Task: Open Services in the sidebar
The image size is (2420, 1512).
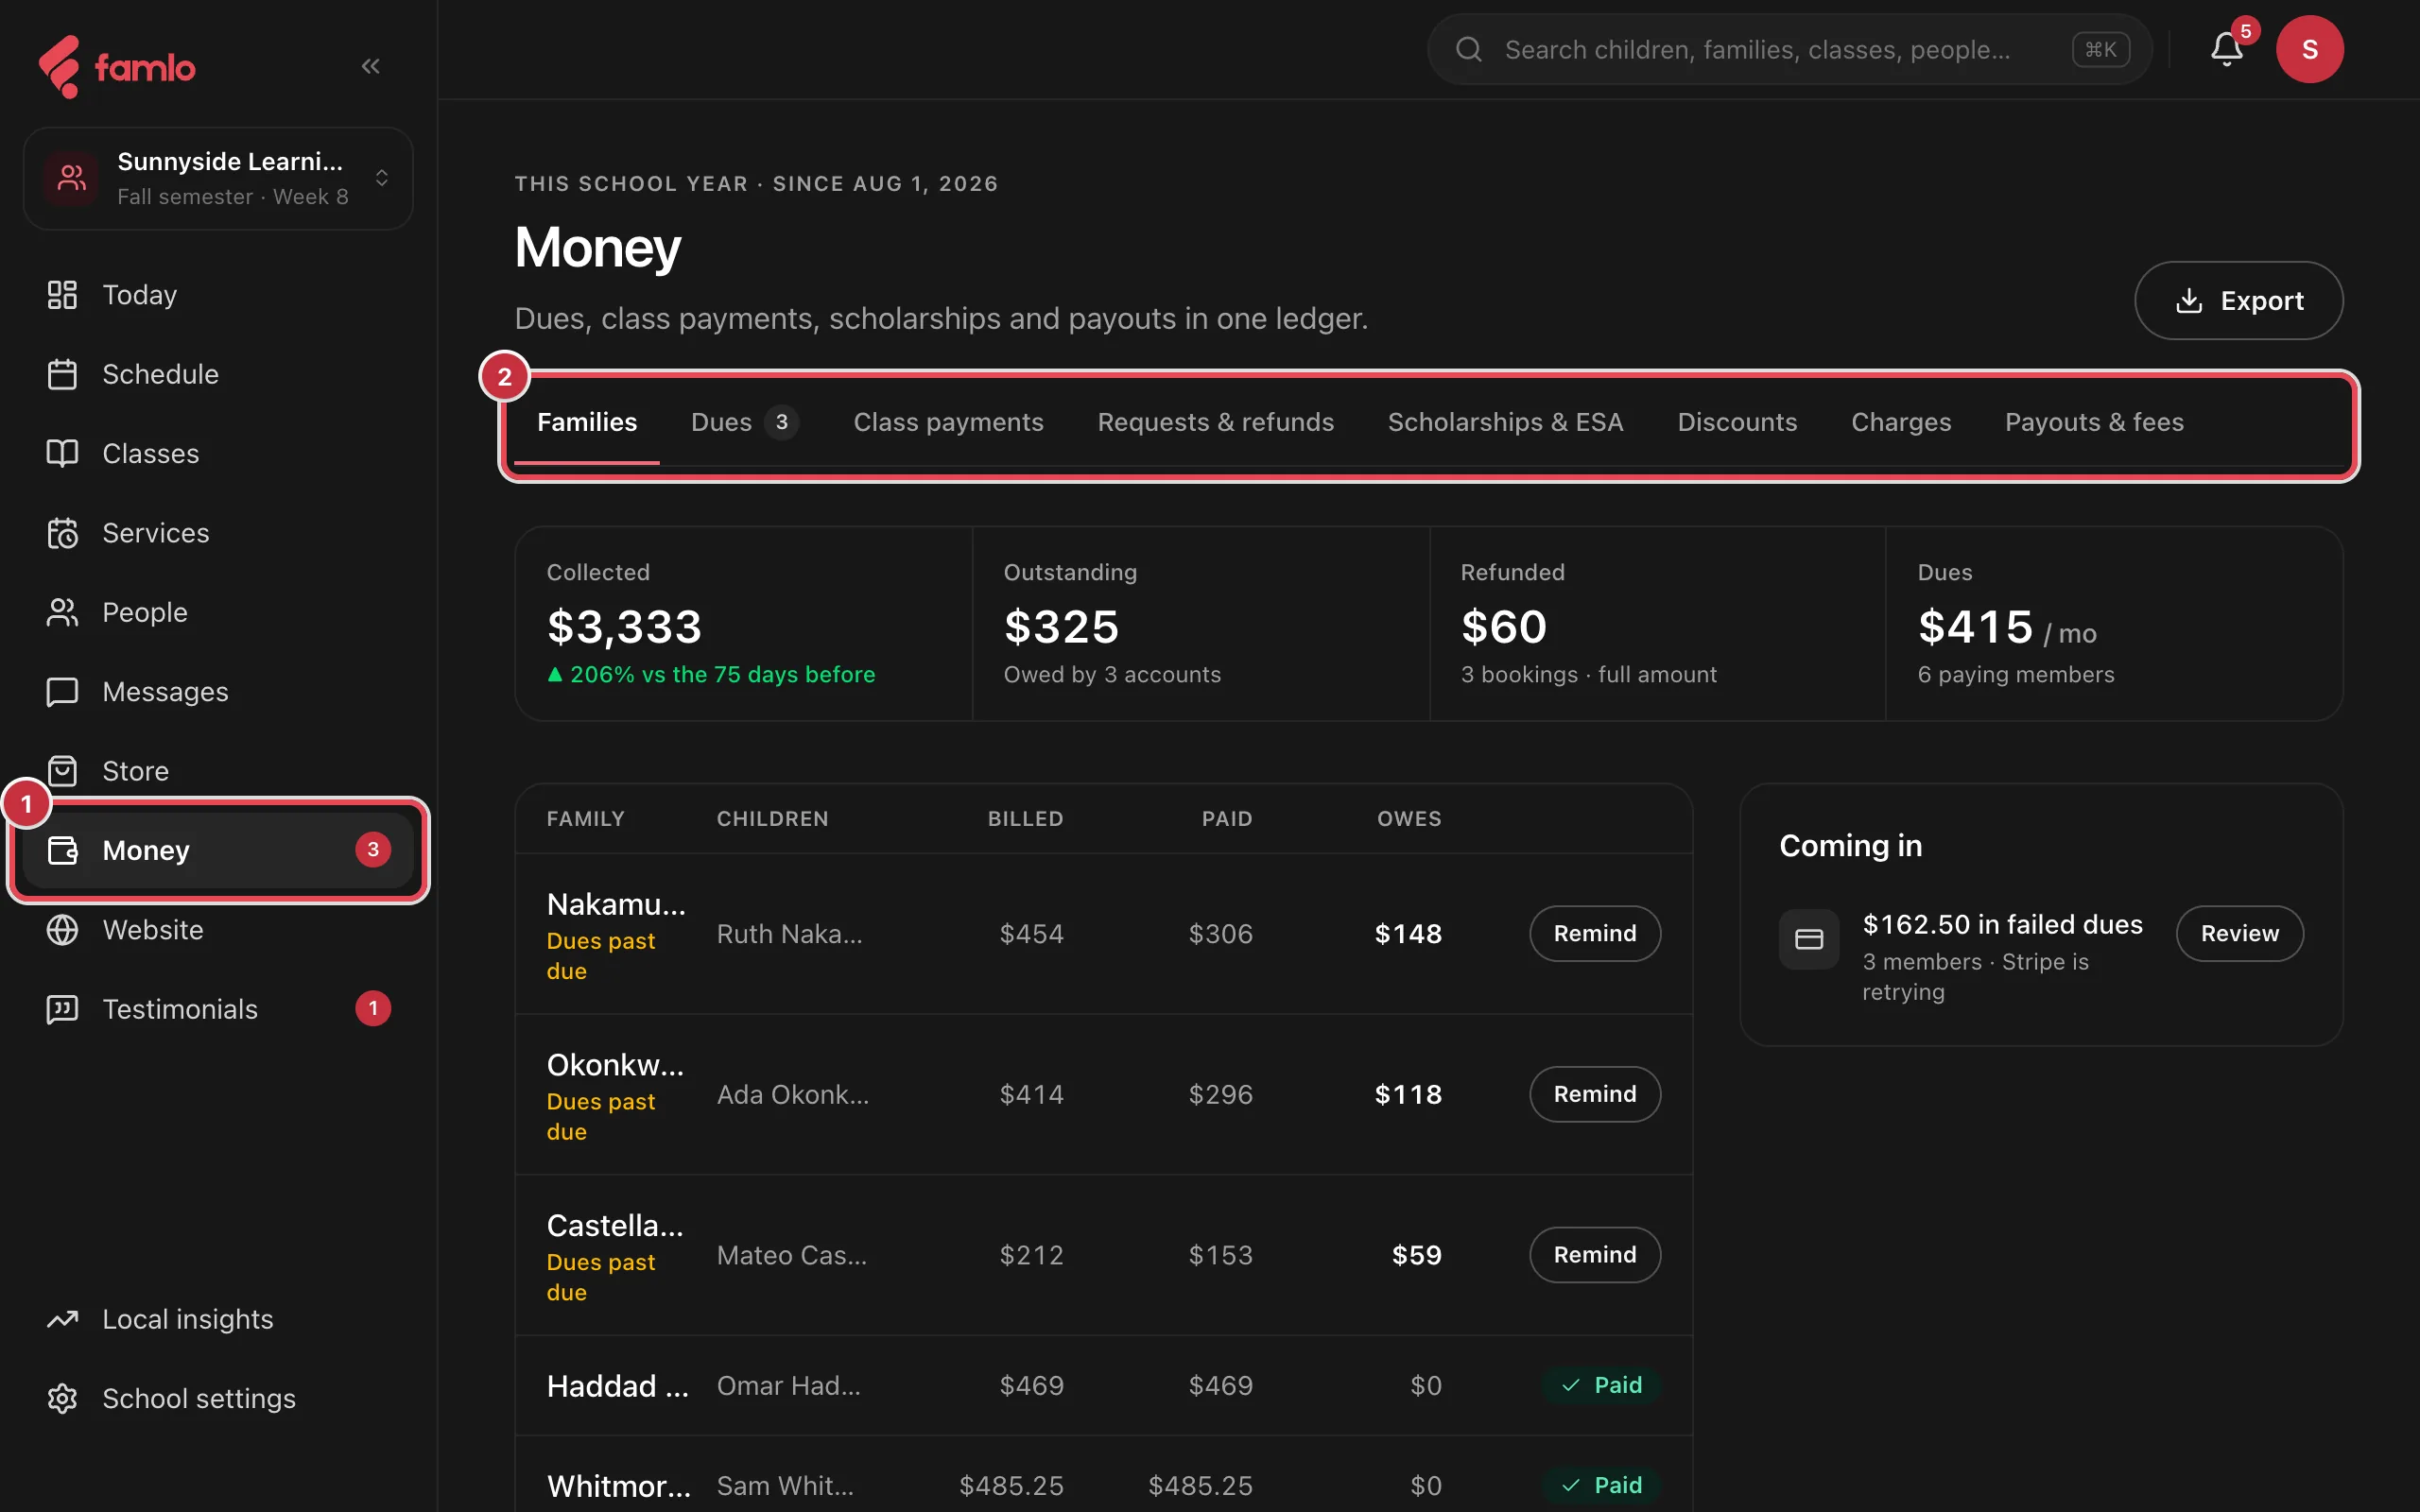Action: (218, 533)
